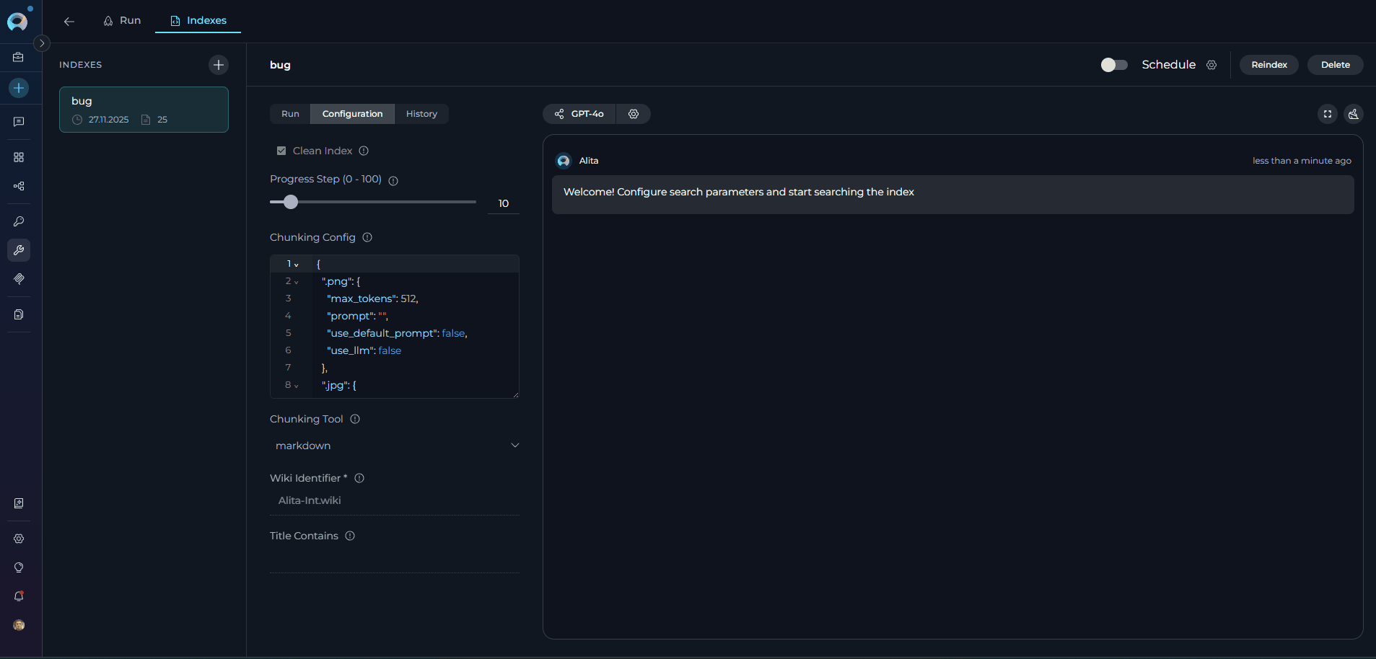1376x659 pixels.
Task: Open model settings gear next to GPT-4o
Action: point(633,114)
